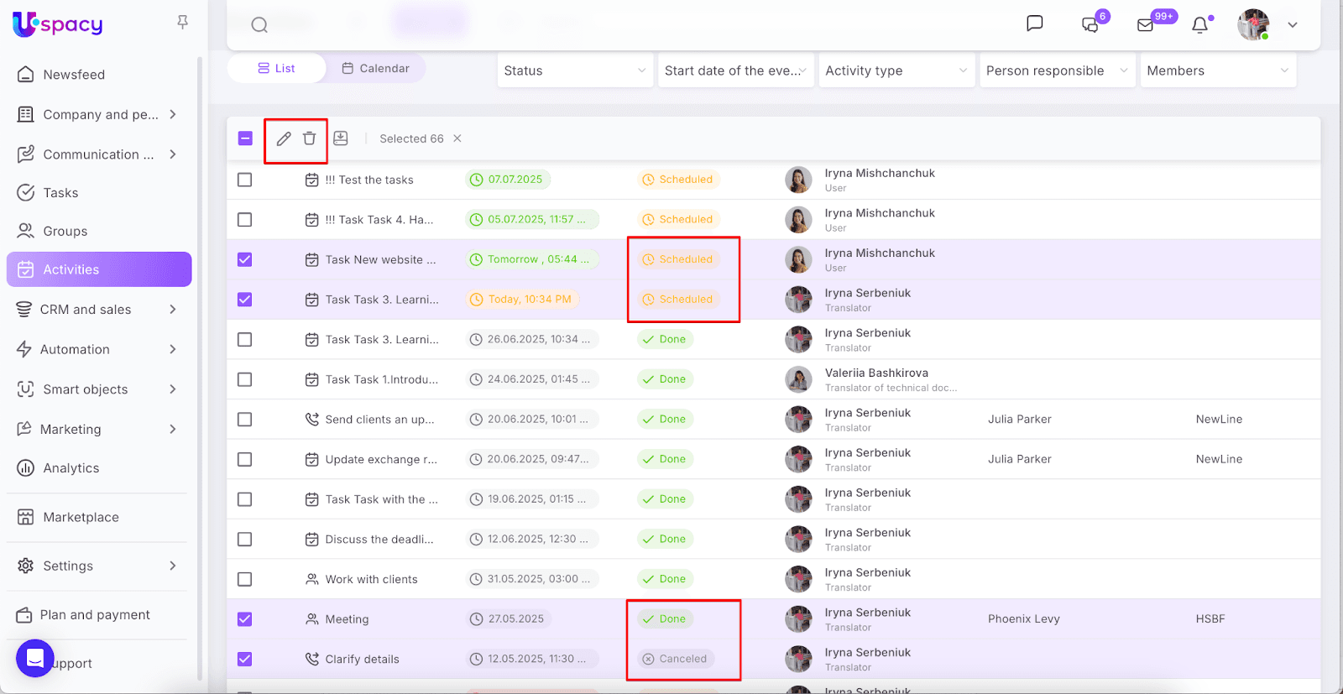Screen dimensions: 1343x694
Task: Open the support chat bubble button
Action: point(34,659)
